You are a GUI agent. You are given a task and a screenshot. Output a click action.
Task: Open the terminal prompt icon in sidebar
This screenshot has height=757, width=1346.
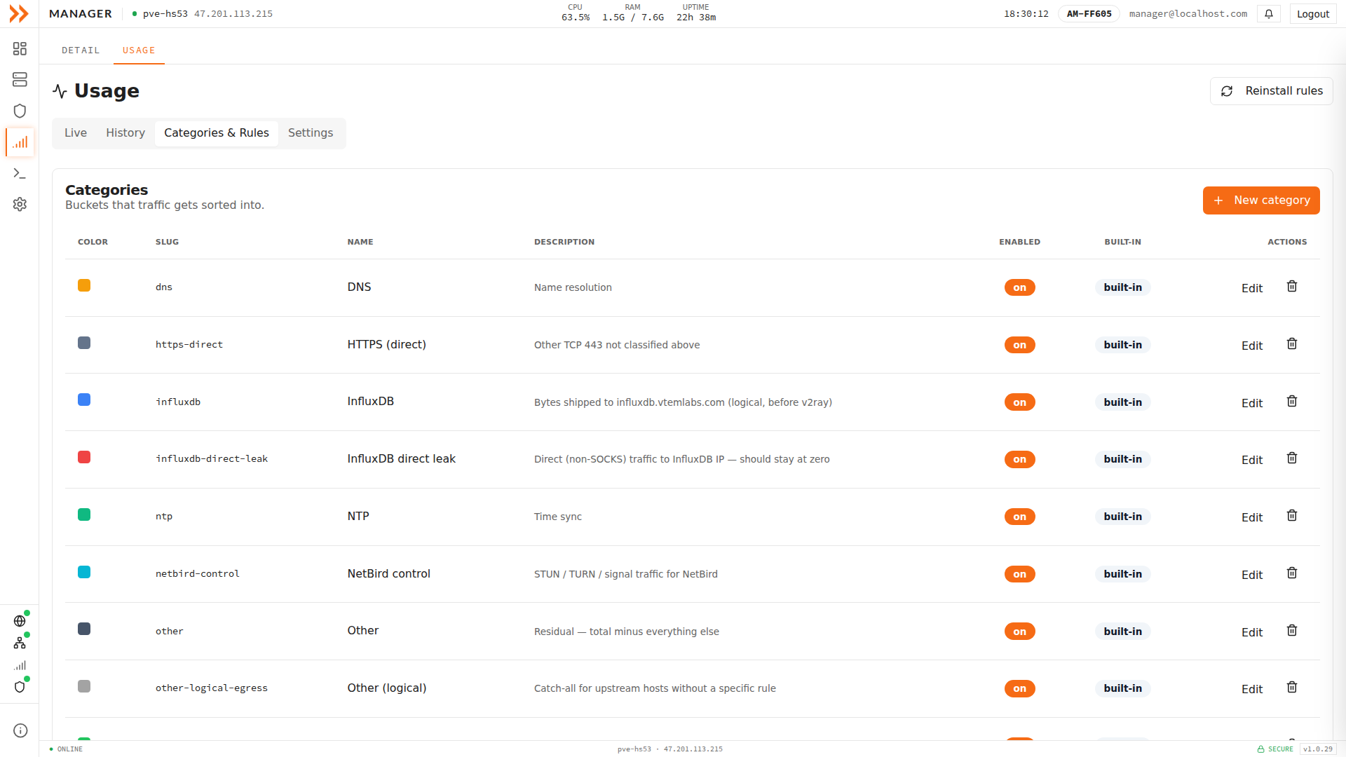(x=20, y=173)
